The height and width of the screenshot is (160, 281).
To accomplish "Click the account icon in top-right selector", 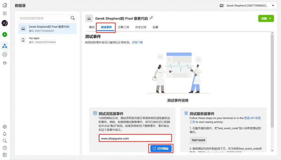I will point(222,6).
